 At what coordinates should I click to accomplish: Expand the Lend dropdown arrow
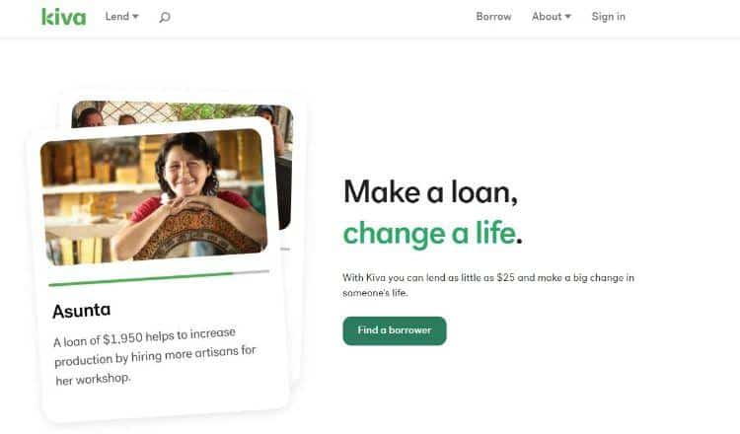coord(135,17)
